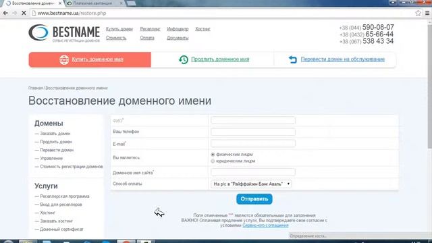The height and width of the screenshot is (243, 432).
Task: Open the Документы menu link
Action: pyautogui.click(x=178, y=38)
